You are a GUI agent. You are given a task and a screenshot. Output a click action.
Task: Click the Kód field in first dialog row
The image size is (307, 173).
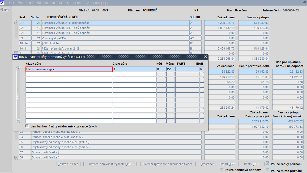[x=161, y=69]
